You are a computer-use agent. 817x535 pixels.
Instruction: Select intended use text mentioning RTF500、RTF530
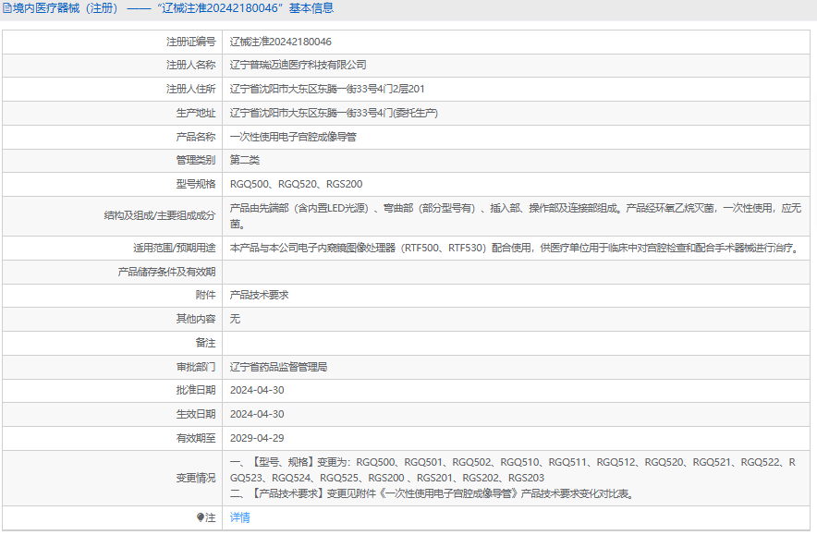tap(516, 248)
